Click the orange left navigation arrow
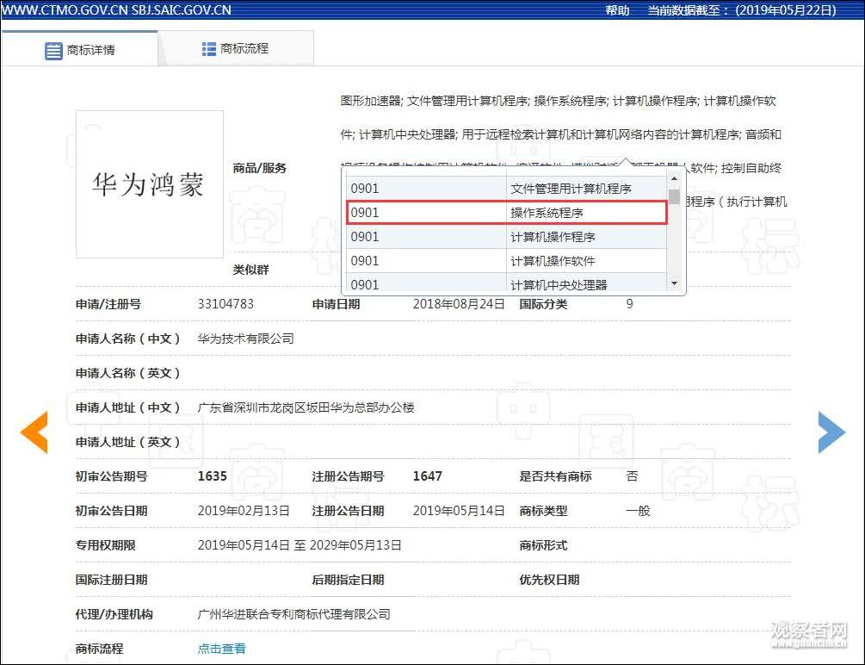 coord(34,433)
